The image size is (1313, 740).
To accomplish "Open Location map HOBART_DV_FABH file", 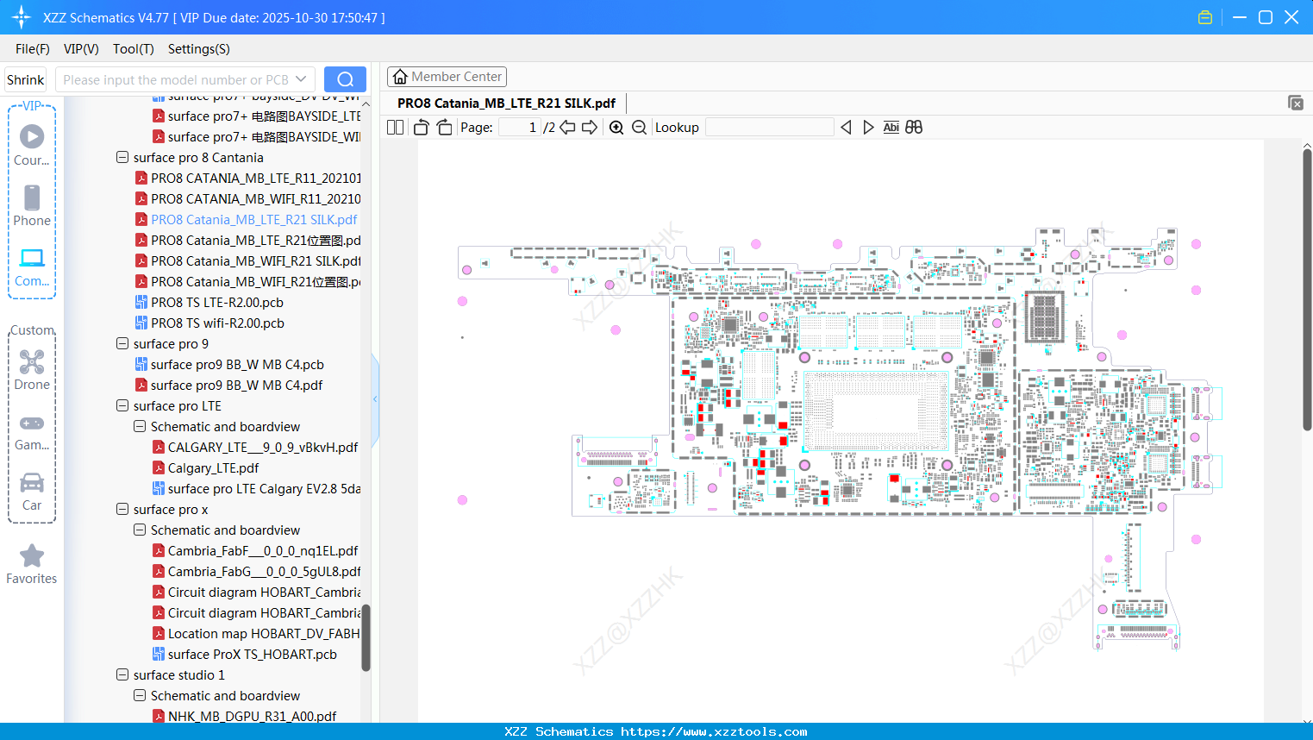I will [x=257, y=634].
